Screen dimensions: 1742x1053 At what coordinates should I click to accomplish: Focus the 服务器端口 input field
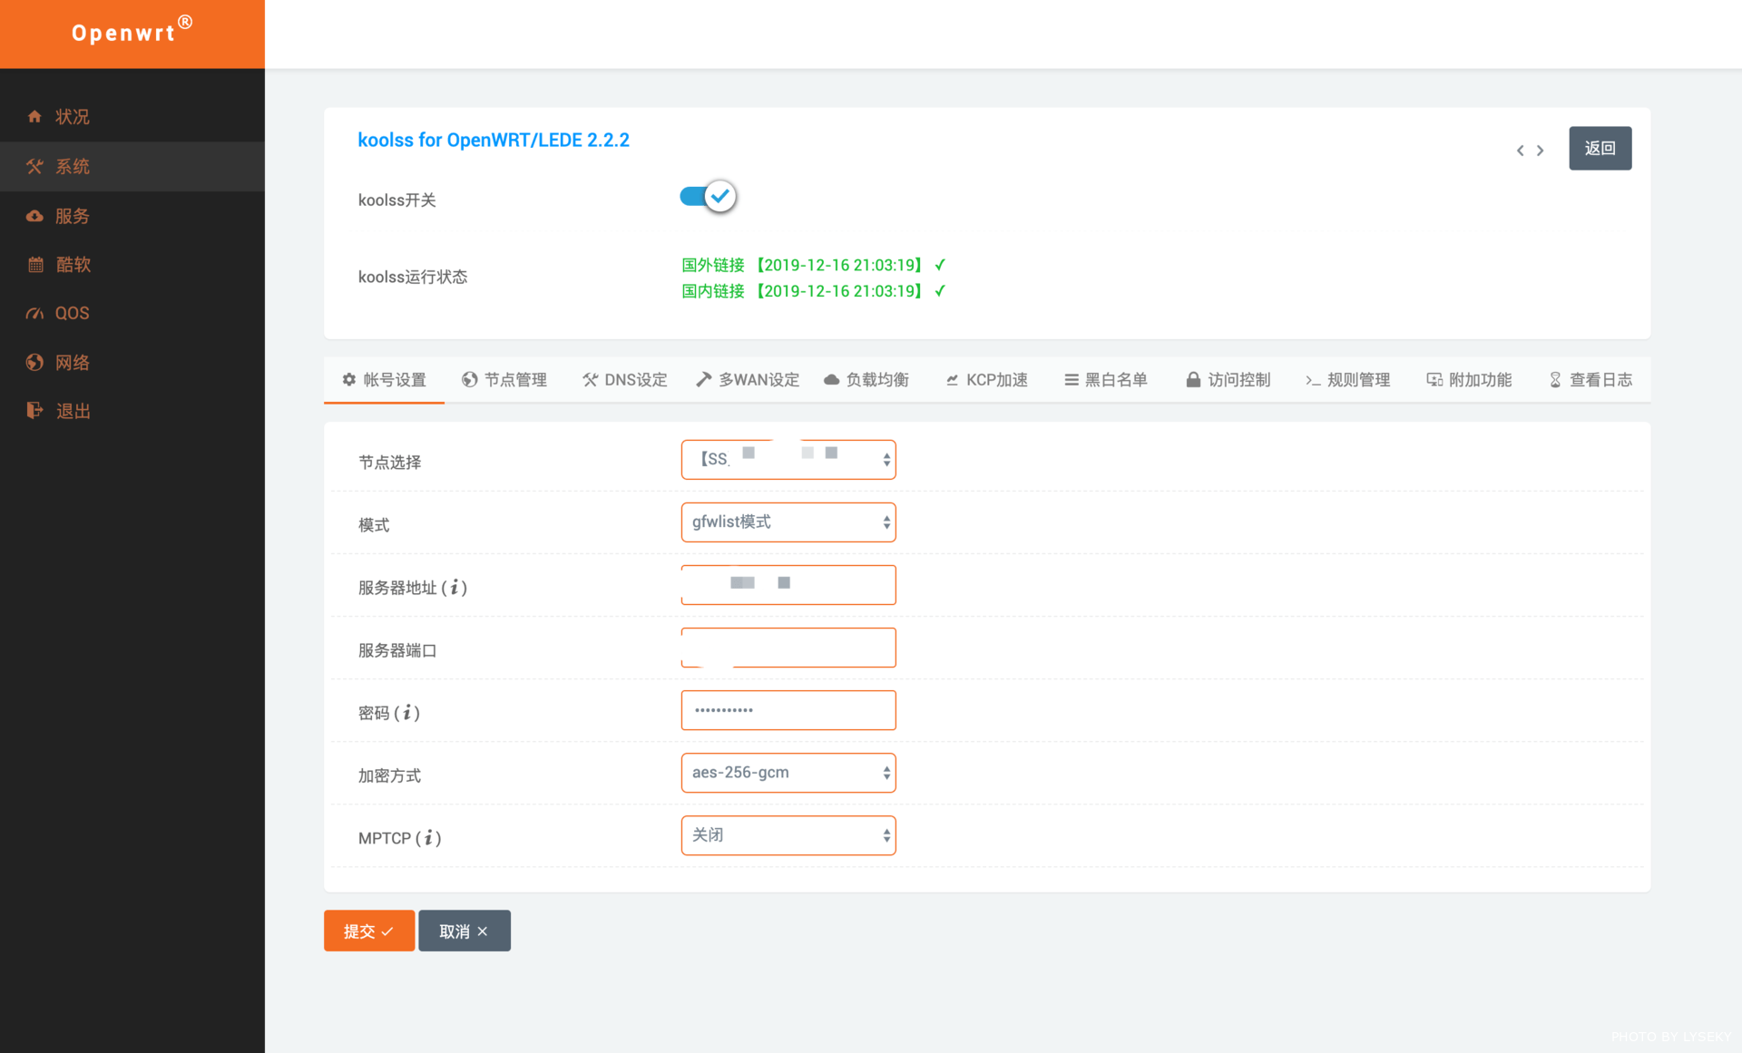point(788,648)
